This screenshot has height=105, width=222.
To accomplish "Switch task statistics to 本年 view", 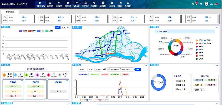I will click(x=64, y=27).
